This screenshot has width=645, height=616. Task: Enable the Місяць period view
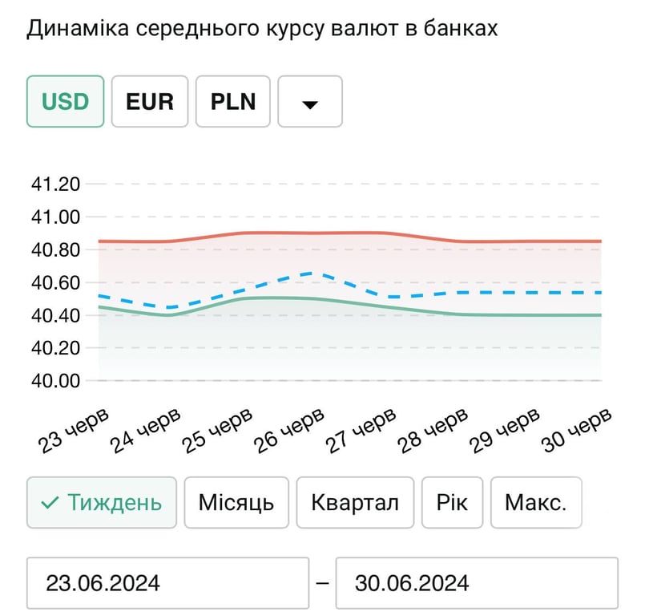(236, 502)
